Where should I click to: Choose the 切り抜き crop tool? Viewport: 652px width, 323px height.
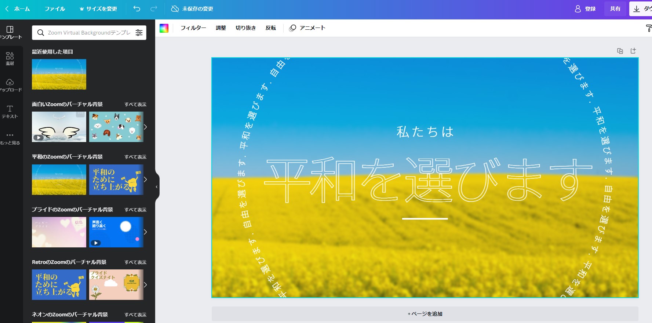pos(245,28)
